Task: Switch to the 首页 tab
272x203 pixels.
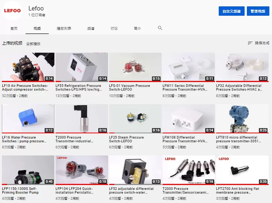Action: click(x=14, y=28)
